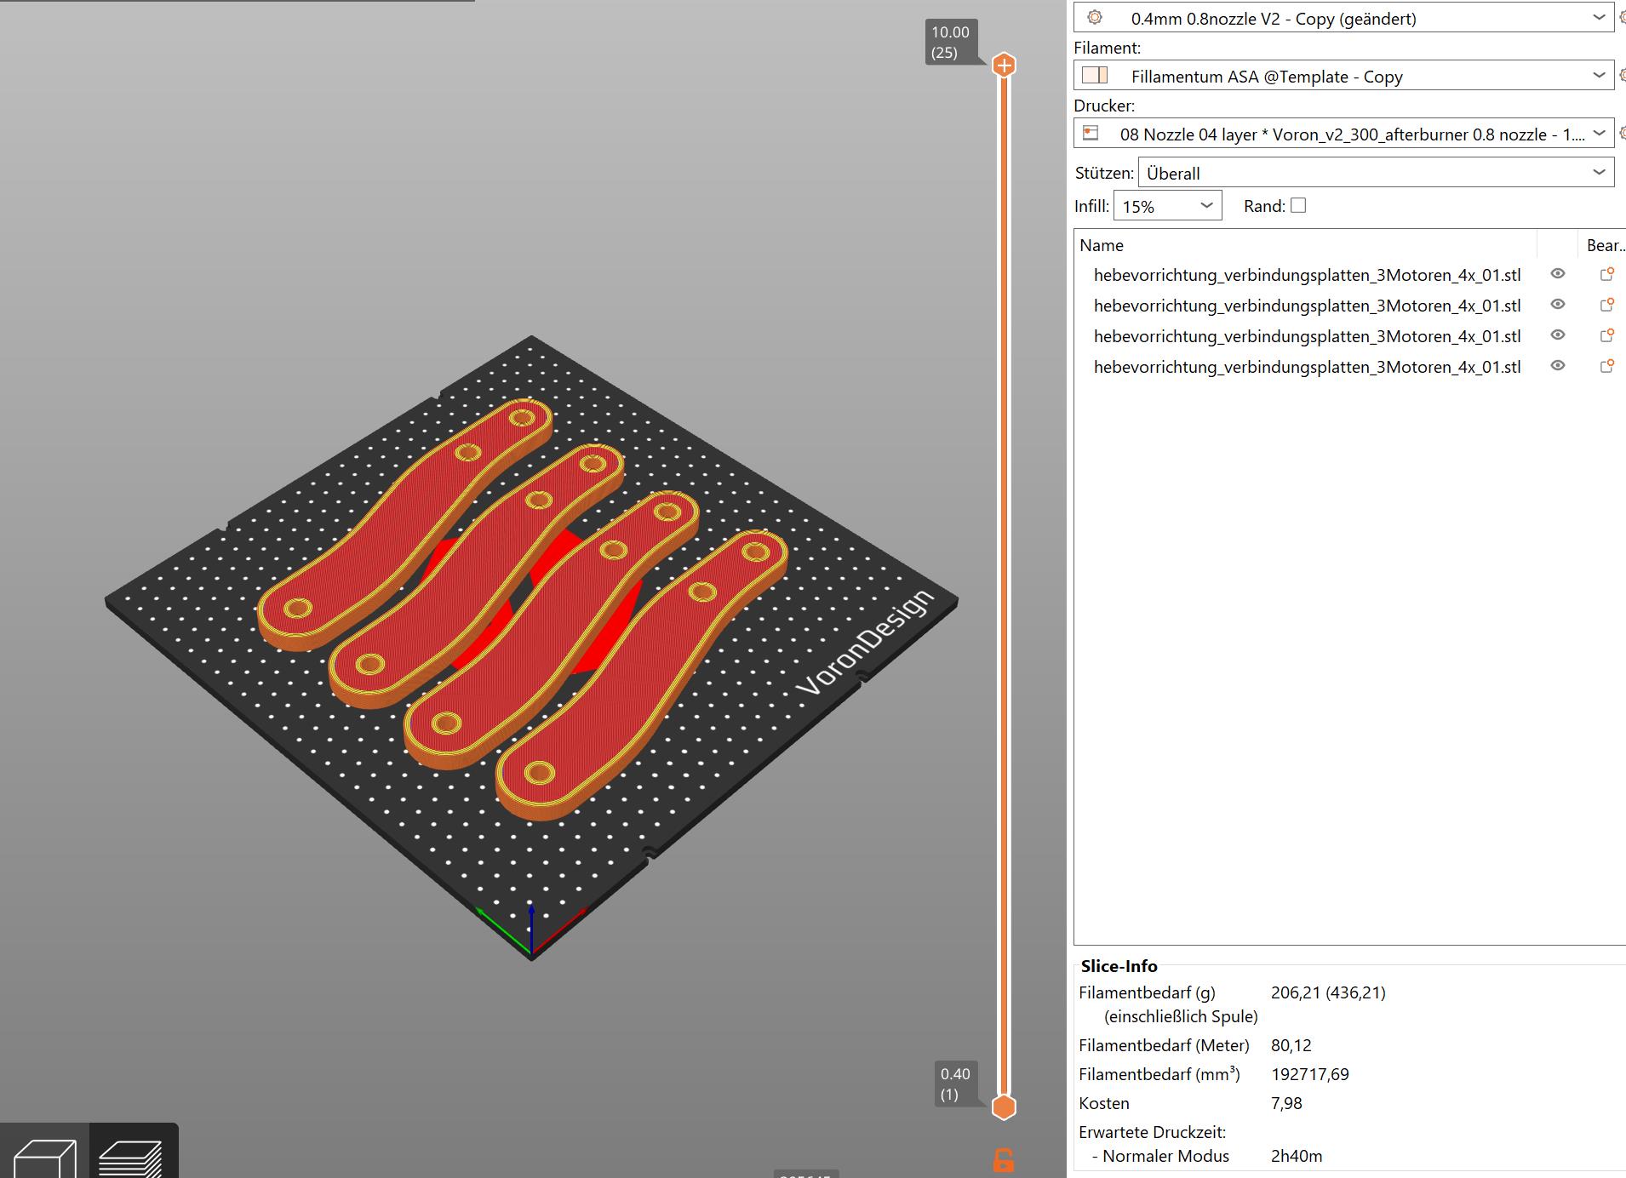Open the Infill 15% dropdown

(1167, 206)
